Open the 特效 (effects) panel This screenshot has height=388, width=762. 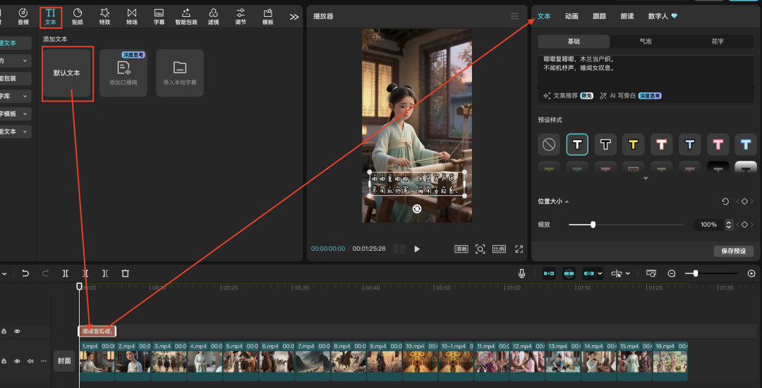tap(104, 15)
